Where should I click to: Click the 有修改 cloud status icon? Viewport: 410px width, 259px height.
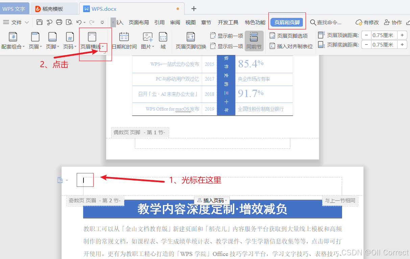point(359,22)
